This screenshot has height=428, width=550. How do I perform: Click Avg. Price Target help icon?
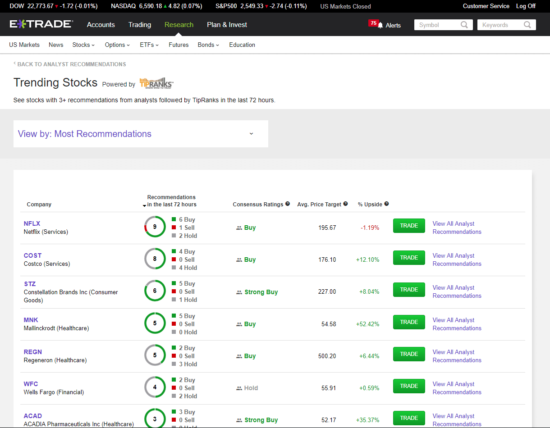pos(345,204)
